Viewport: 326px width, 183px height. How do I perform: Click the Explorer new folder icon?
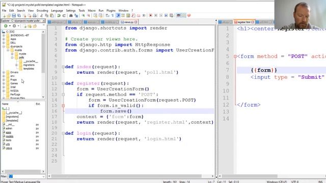(30, 26)
